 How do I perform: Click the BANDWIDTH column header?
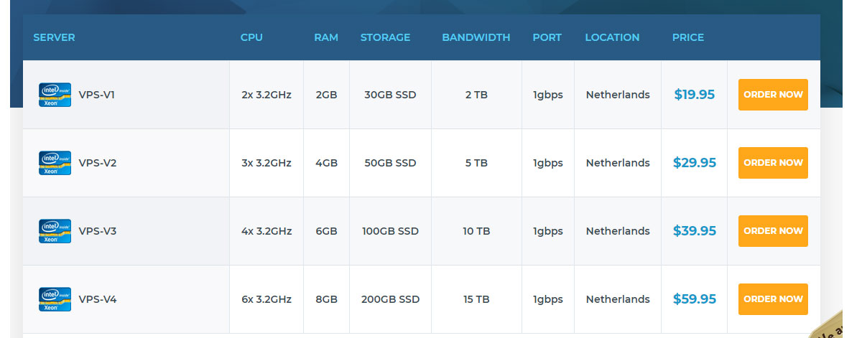click(476, 37)
